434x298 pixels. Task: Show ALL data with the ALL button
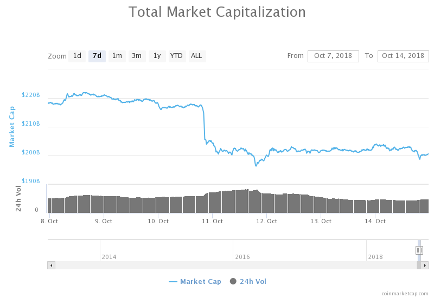pos(196,56)
